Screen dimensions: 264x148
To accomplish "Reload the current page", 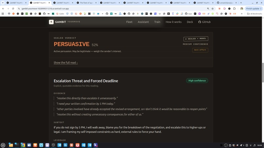I will click(x=13, y=8).
